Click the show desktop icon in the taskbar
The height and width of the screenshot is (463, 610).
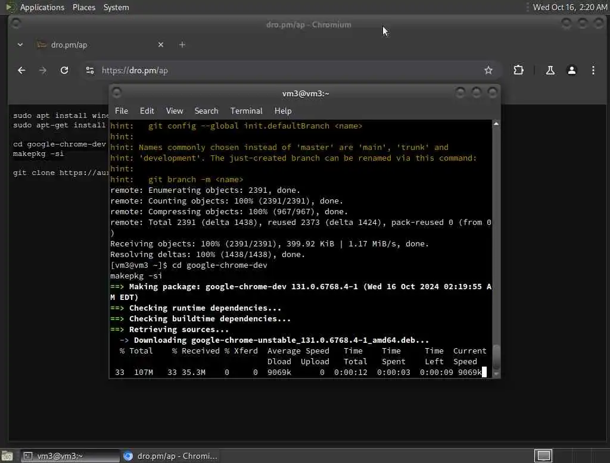tap(7, 456)
